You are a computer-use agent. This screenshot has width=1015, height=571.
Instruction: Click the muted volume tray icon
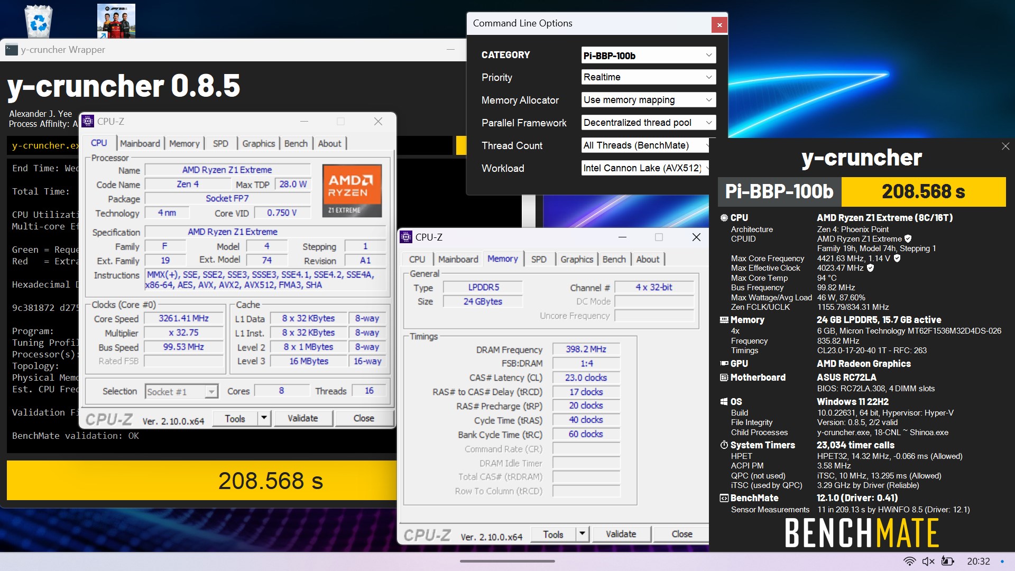pos(928,561)
